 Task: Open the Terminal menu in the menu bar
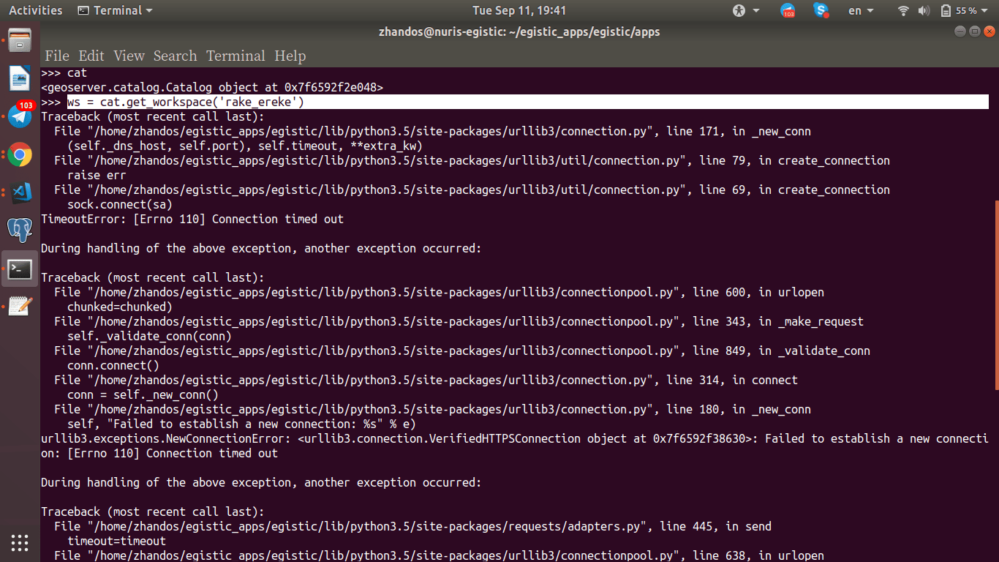tap(235, 56)
